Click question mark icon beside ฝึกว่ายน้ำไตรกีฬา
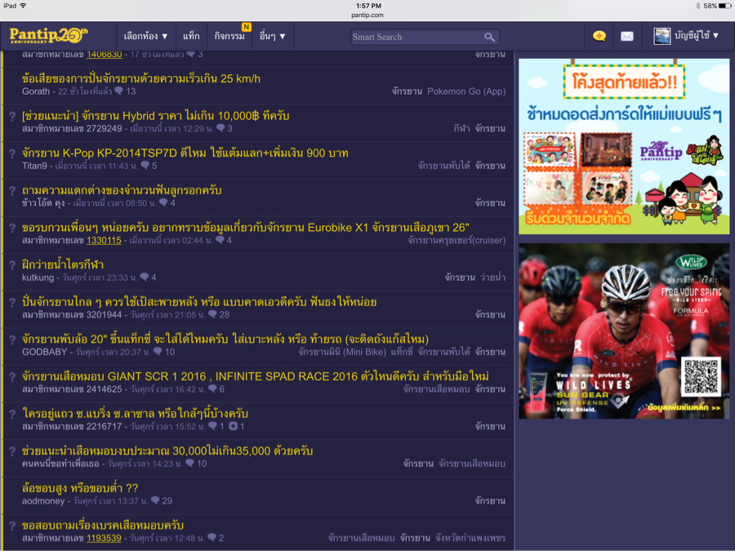Screen dimensions: 735x551 (12, 265)
